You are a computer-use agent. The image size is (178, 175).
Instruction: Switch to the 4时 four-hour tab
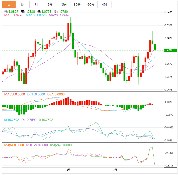(x=104, y=4)
